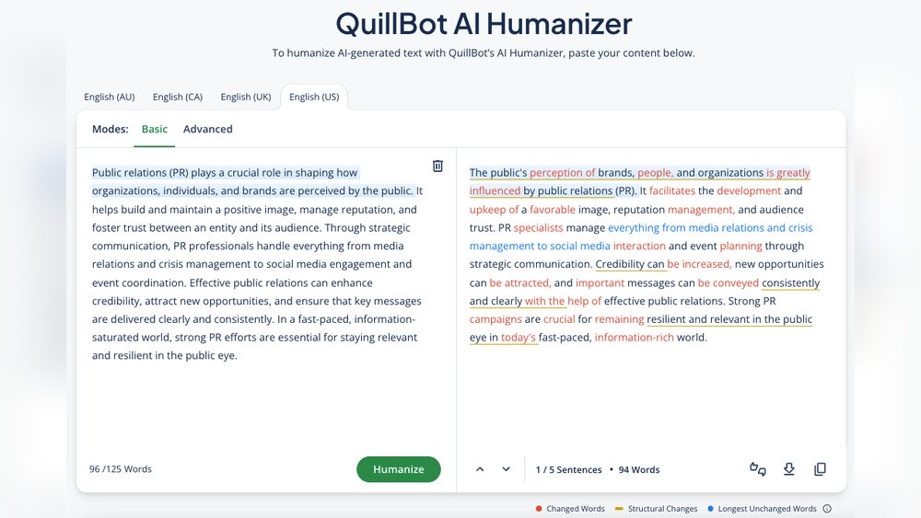The height and width of the screenshot is (518, 921).
Task: Click 'Credibility can' underlined phrase
Action: 630,264
